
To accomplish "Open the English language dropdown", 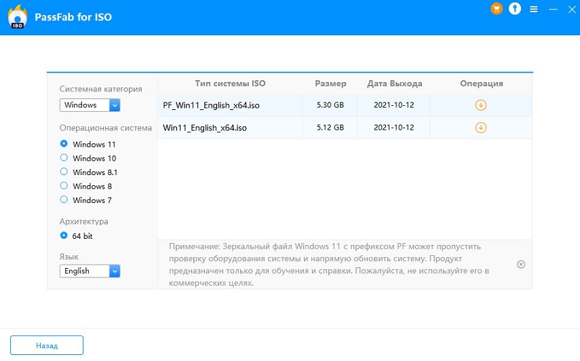I will click(90, 271).
